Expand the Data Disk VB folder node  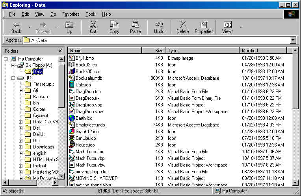[x=20, y=122]
